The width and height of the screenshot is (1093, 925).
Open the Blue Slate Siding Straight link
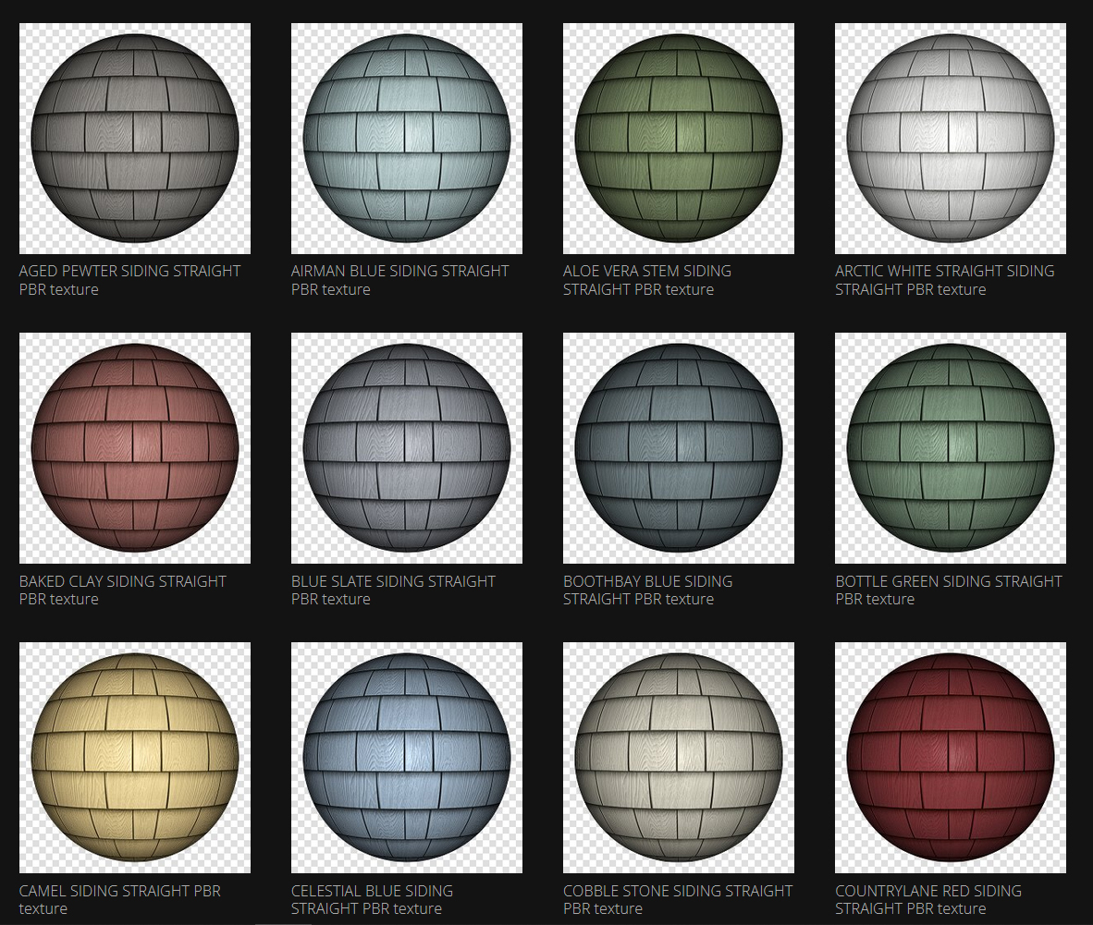point(393,590)
